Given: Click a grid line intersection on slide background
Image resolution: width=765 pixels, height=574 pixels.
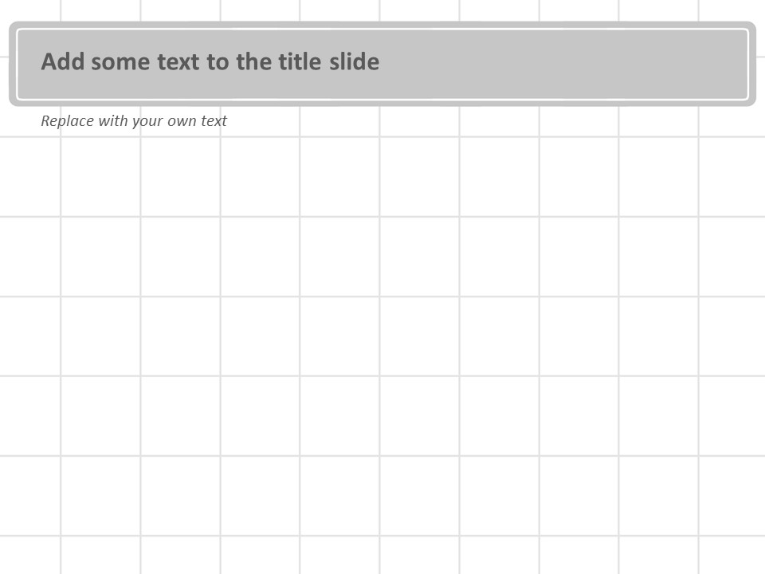Looking at the screenshot, I should [379, 296].
